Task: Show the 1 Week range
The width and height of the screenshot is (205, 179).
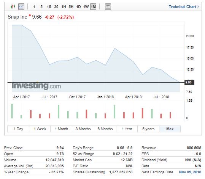Action: coord(40,129)
